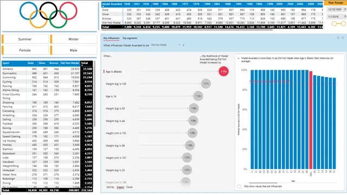
Task: Click the Olympic rings logo image
Action: [48, 15]
